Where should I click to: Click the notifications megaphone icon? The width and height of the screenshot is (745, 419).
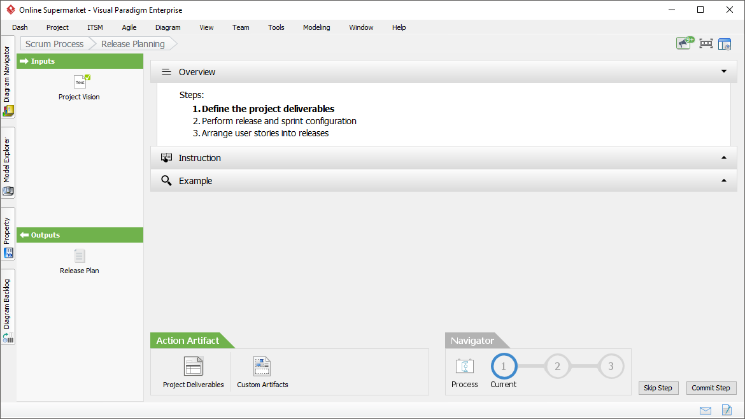coord(685,43)
